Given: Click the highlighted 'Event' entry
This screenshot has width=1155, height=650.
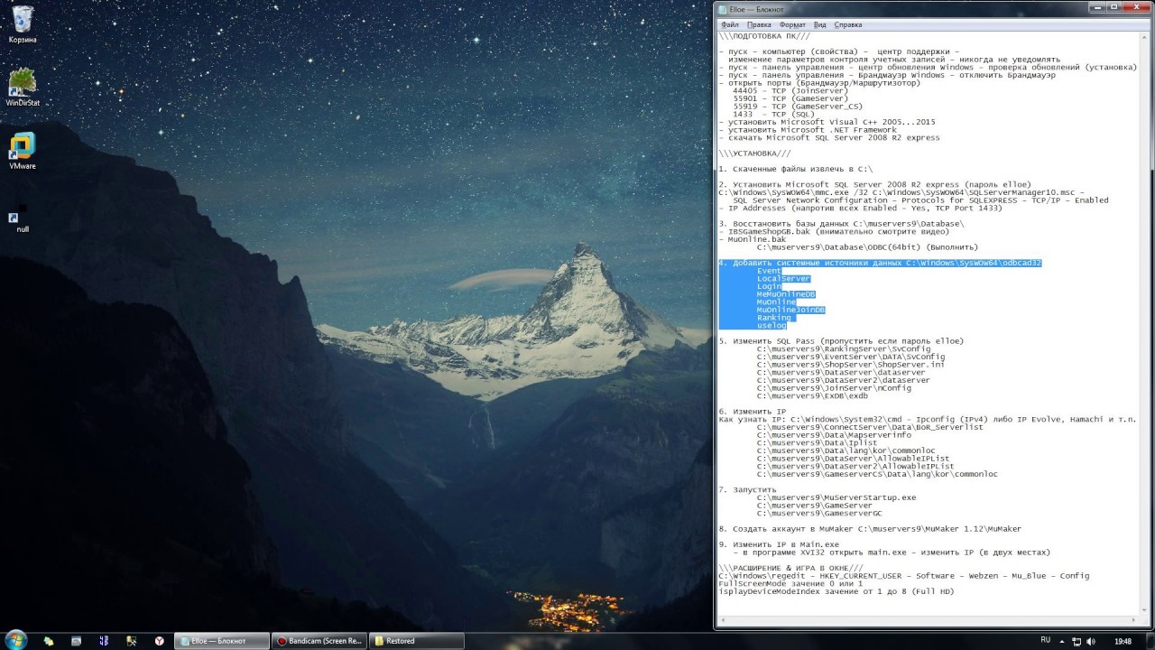Looking at the screenshot, I should 770,271.
